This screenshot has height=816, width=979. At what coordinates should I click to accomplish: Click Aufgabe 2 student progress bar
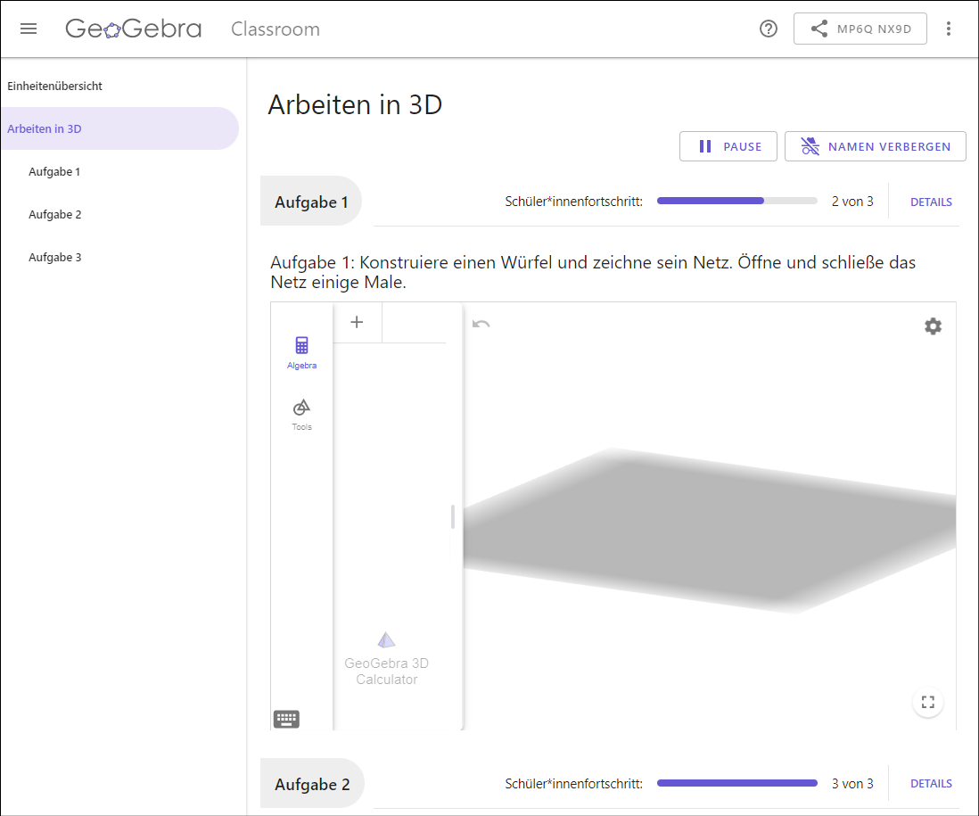point(736,783)
